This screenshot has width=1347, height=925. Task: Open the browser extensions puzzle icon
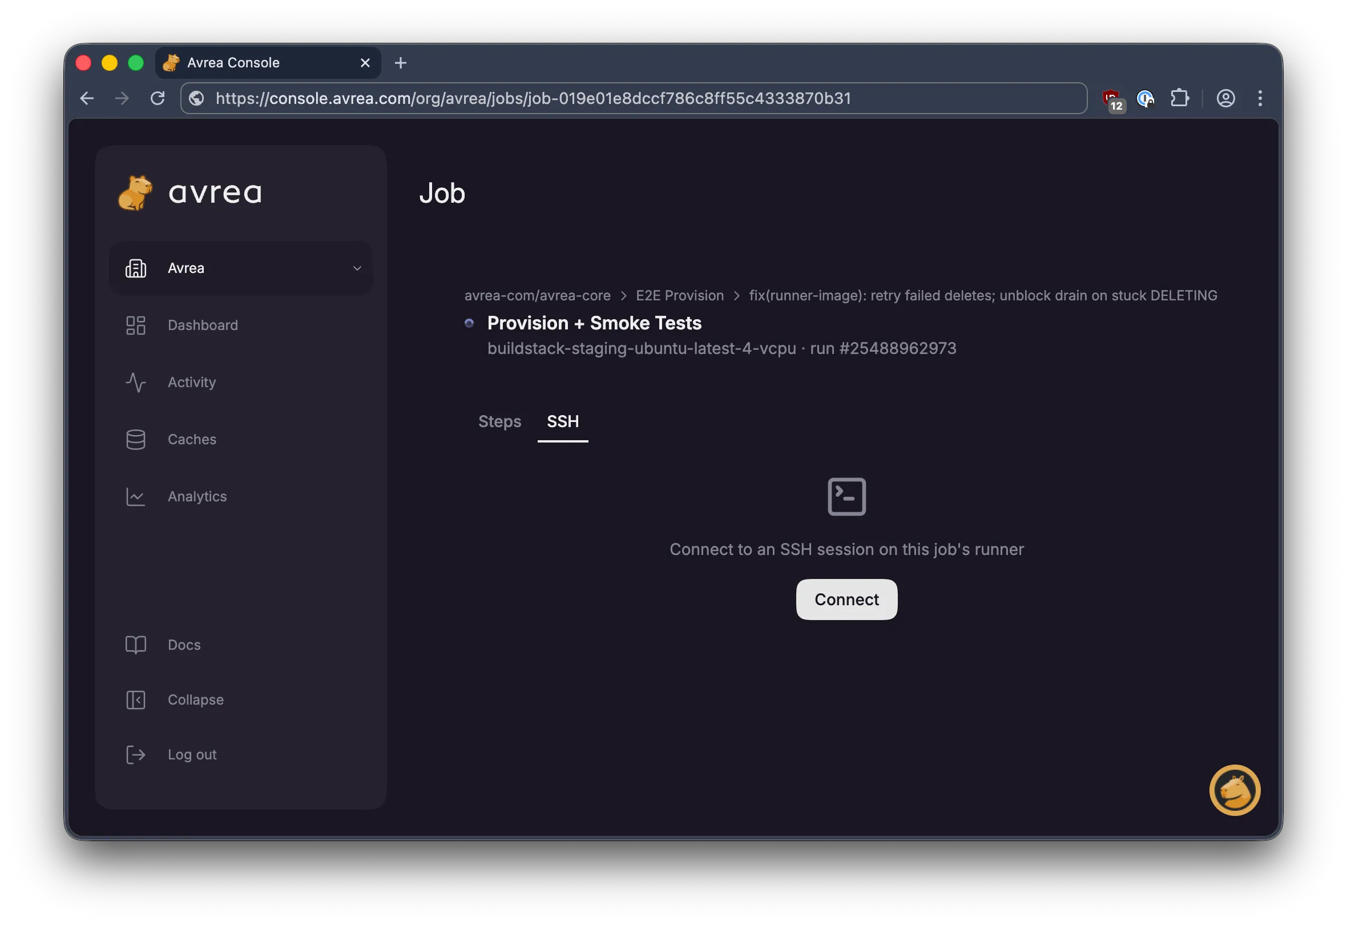(1180, 98)
